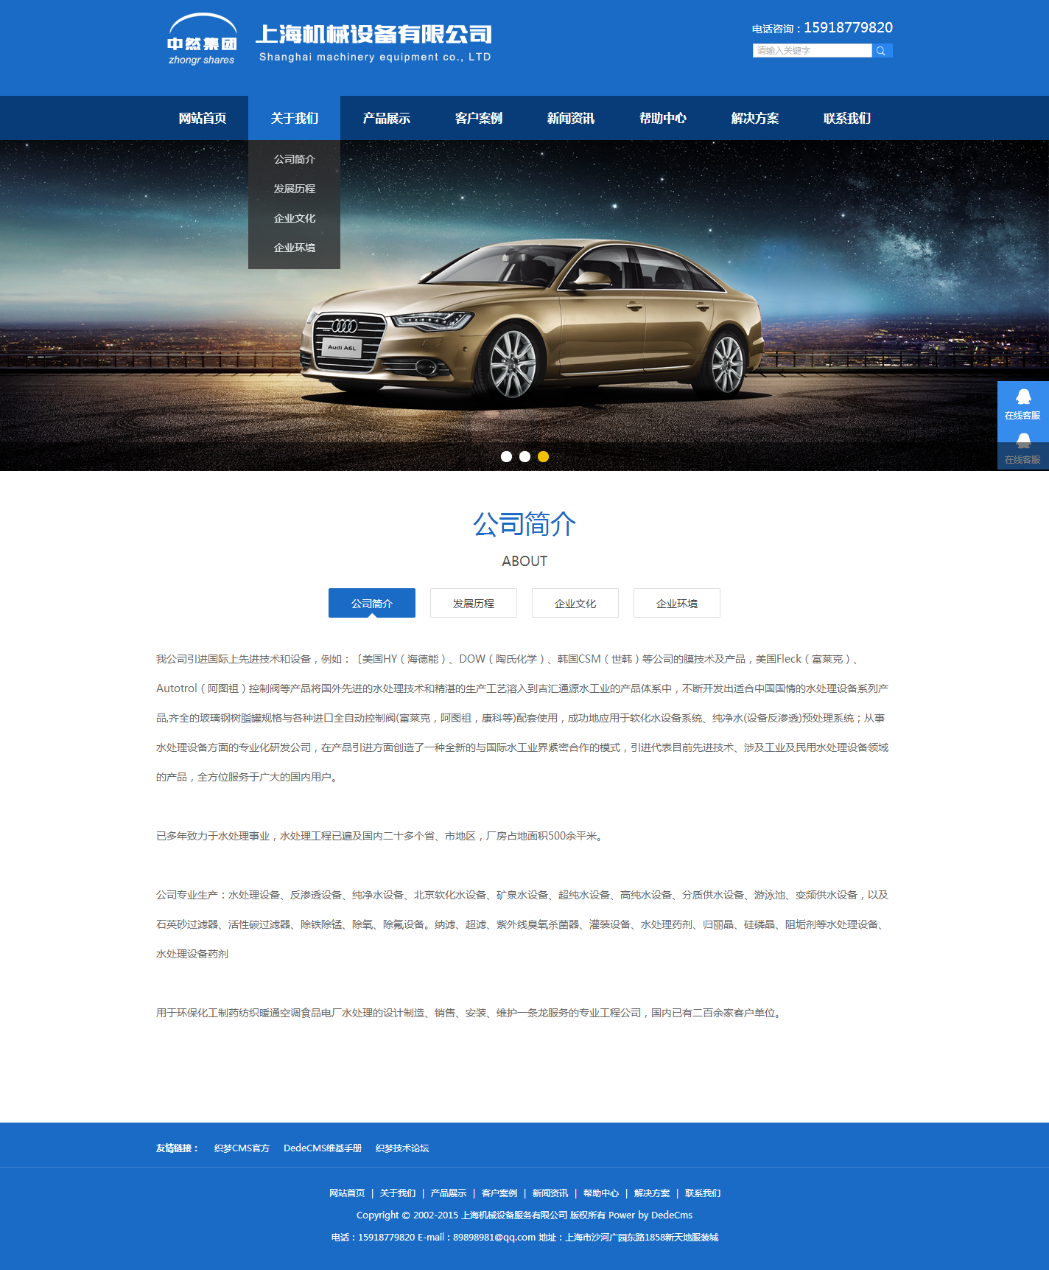This screenshot has height=1270, width=1049.
Task: Open 帮助中心 in main navigation
Action: (x=663, y=118)
